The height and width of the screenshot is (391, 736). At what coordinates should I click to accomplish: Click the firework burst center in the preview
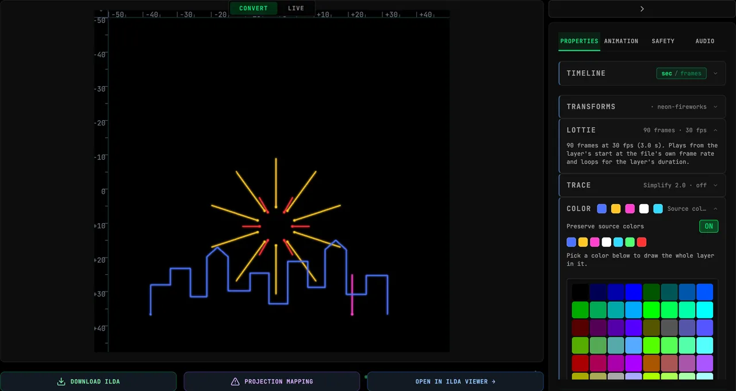click(276, 226)
